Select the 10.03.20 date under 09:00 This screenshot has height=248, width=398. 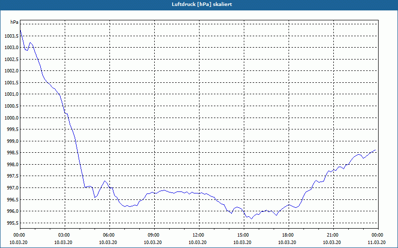[x=153, y=242]
